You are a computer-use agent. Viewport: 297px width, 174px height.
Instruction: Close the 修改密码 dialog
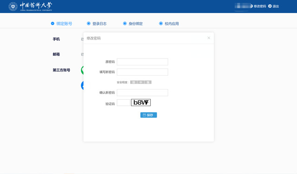(x=209, y=38)
